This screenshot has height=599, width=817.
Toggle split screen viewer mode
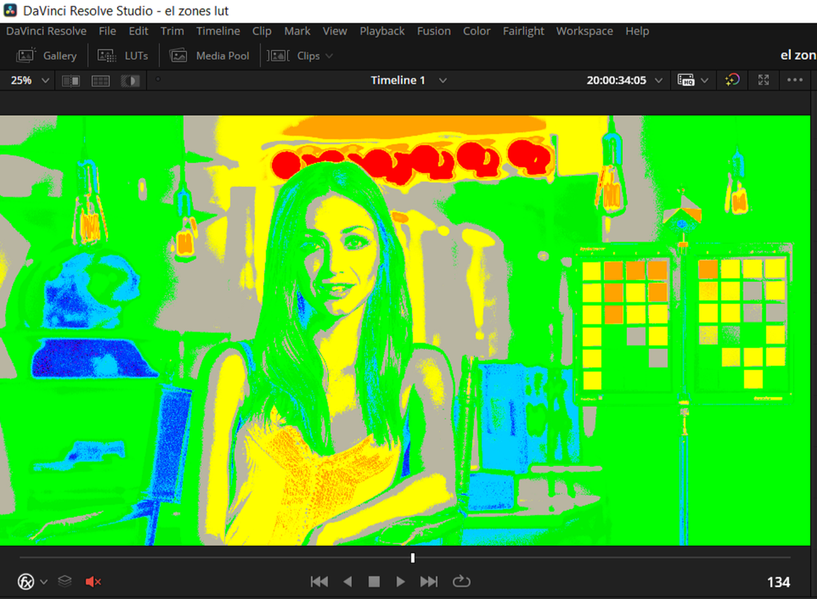pyautogui.click(x=100, y=81)
